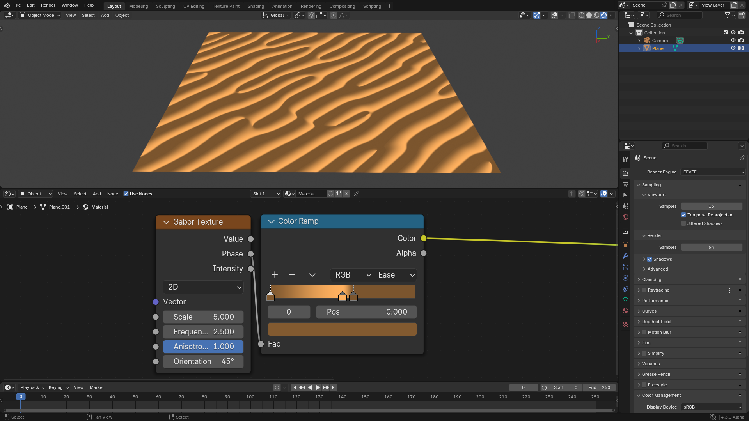Toggle snapping with the magnet icon
This screenshot has width=749, height=421.
(x=311, y=15)
